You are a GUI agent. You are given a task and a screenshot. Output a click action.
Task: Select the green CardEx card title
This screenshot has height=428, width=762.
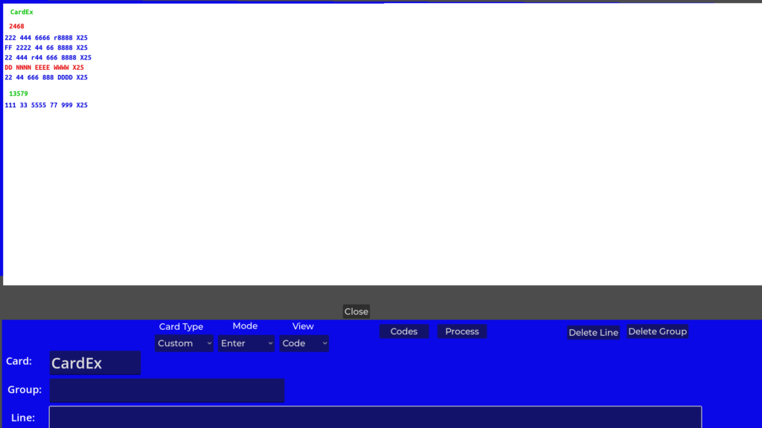click(22, 13)
